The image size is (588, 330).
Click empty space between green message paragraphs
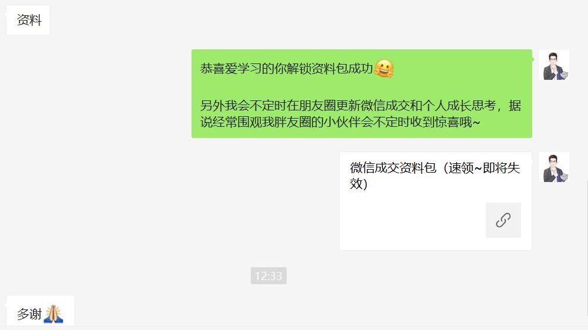[361, 87]
